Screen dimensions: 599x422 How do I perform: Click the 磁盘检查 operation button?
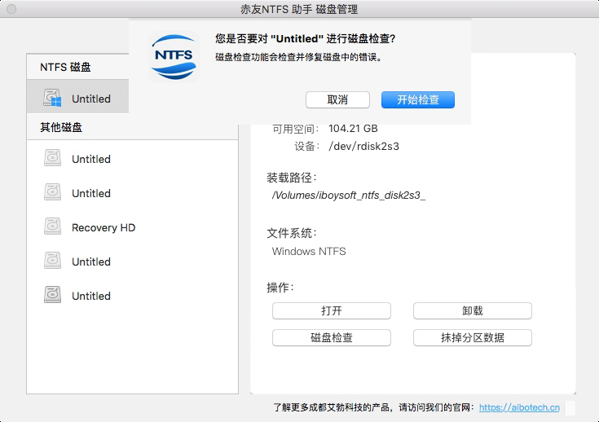pyautogui.click(x=332, y=337)
